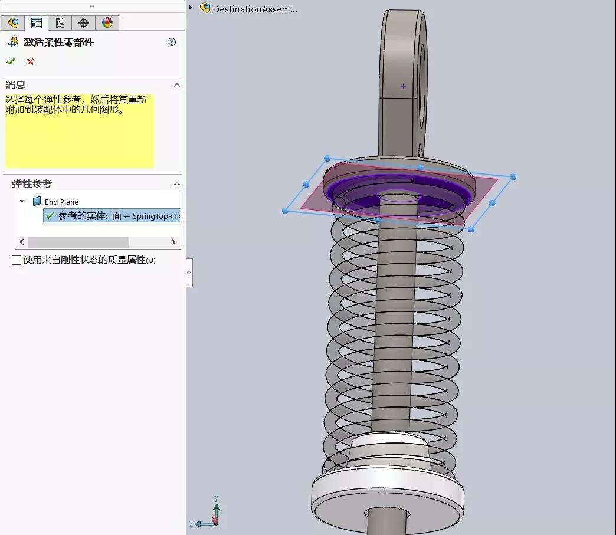This screenshot has height=535, width=616.
Task: Enable 使用来自刚性状态的质量属性 checkbox
Action: pos(17,260)
